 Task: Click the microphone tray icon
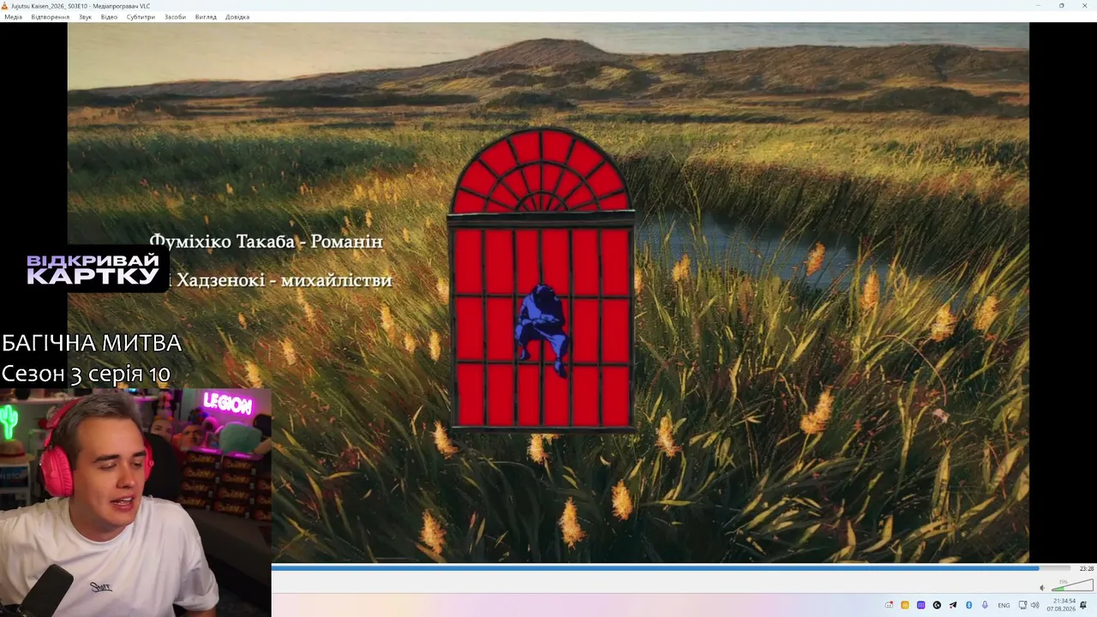point(985,605)
